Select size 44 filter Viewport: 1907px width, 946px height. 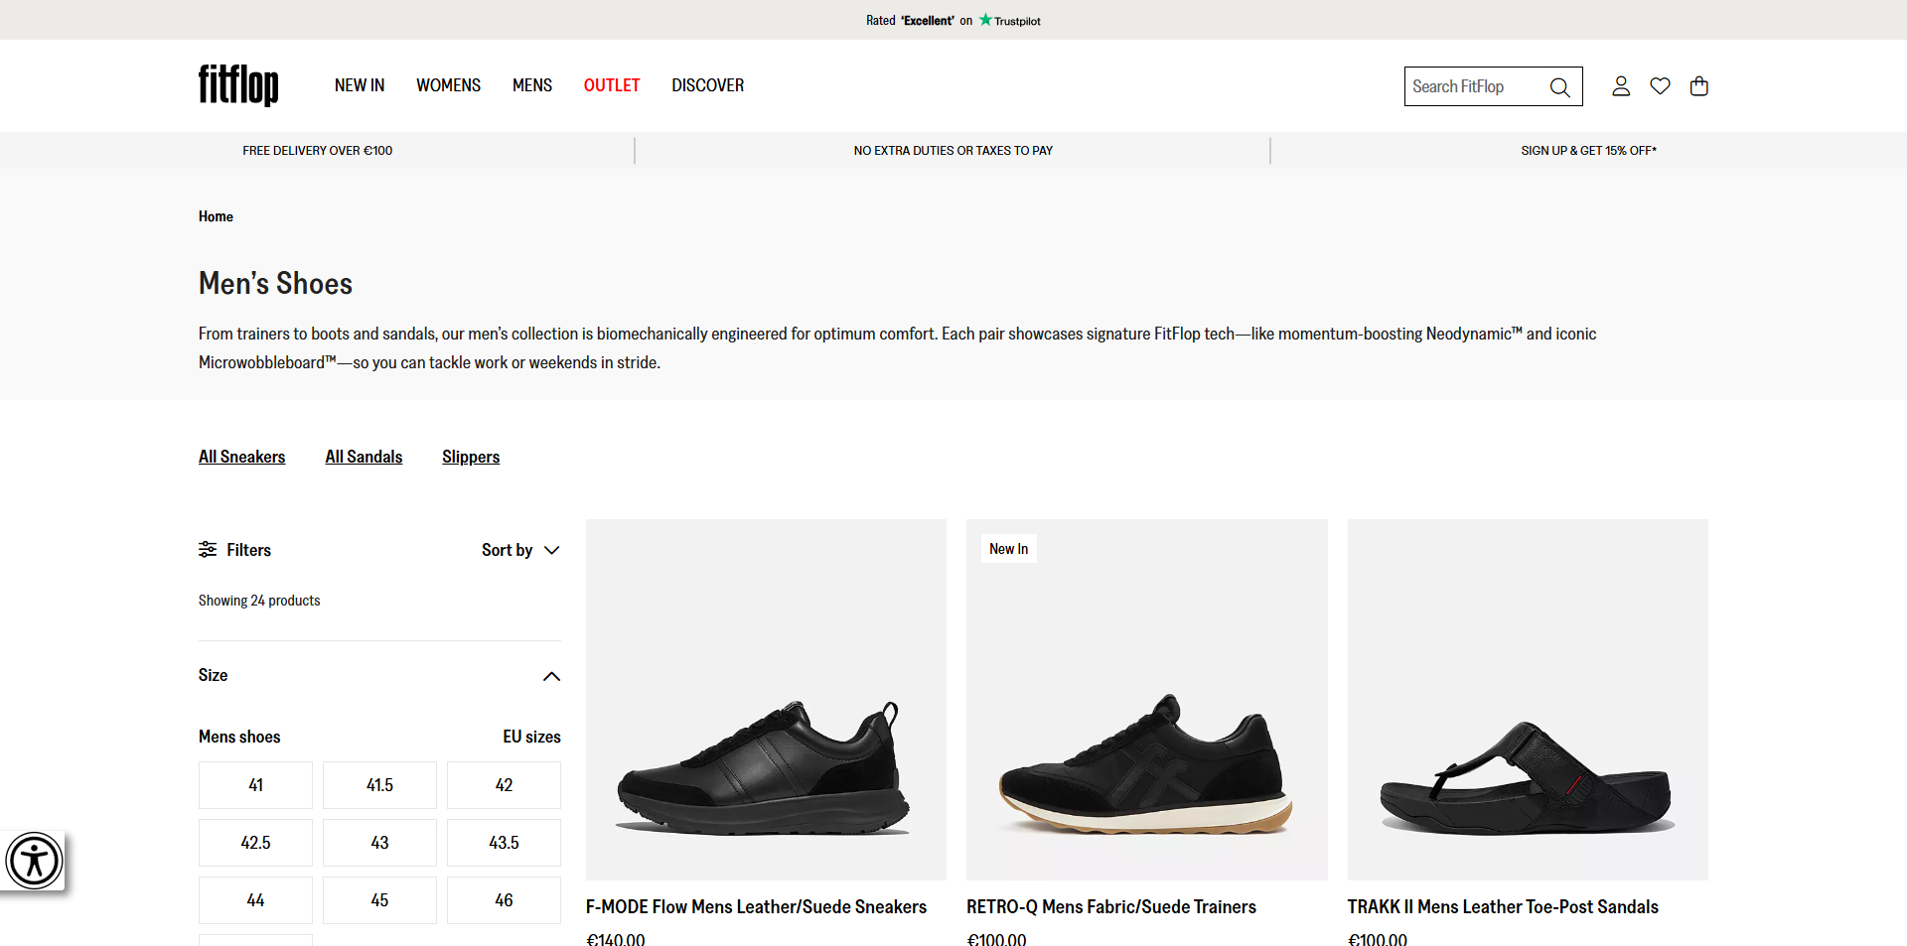click(x=255, y=900)
